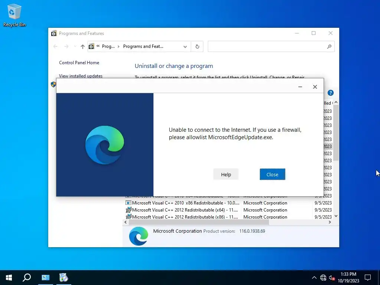
Task: Open the clock showing 1:33 PM
Action: [x=348, y=278]
